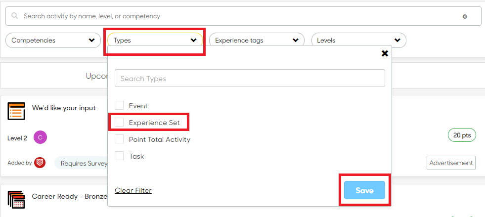Open the Competencies filter dropdown
Viewport: 485px width, 217px height.
pyautogui.click(x=53, y=40)
